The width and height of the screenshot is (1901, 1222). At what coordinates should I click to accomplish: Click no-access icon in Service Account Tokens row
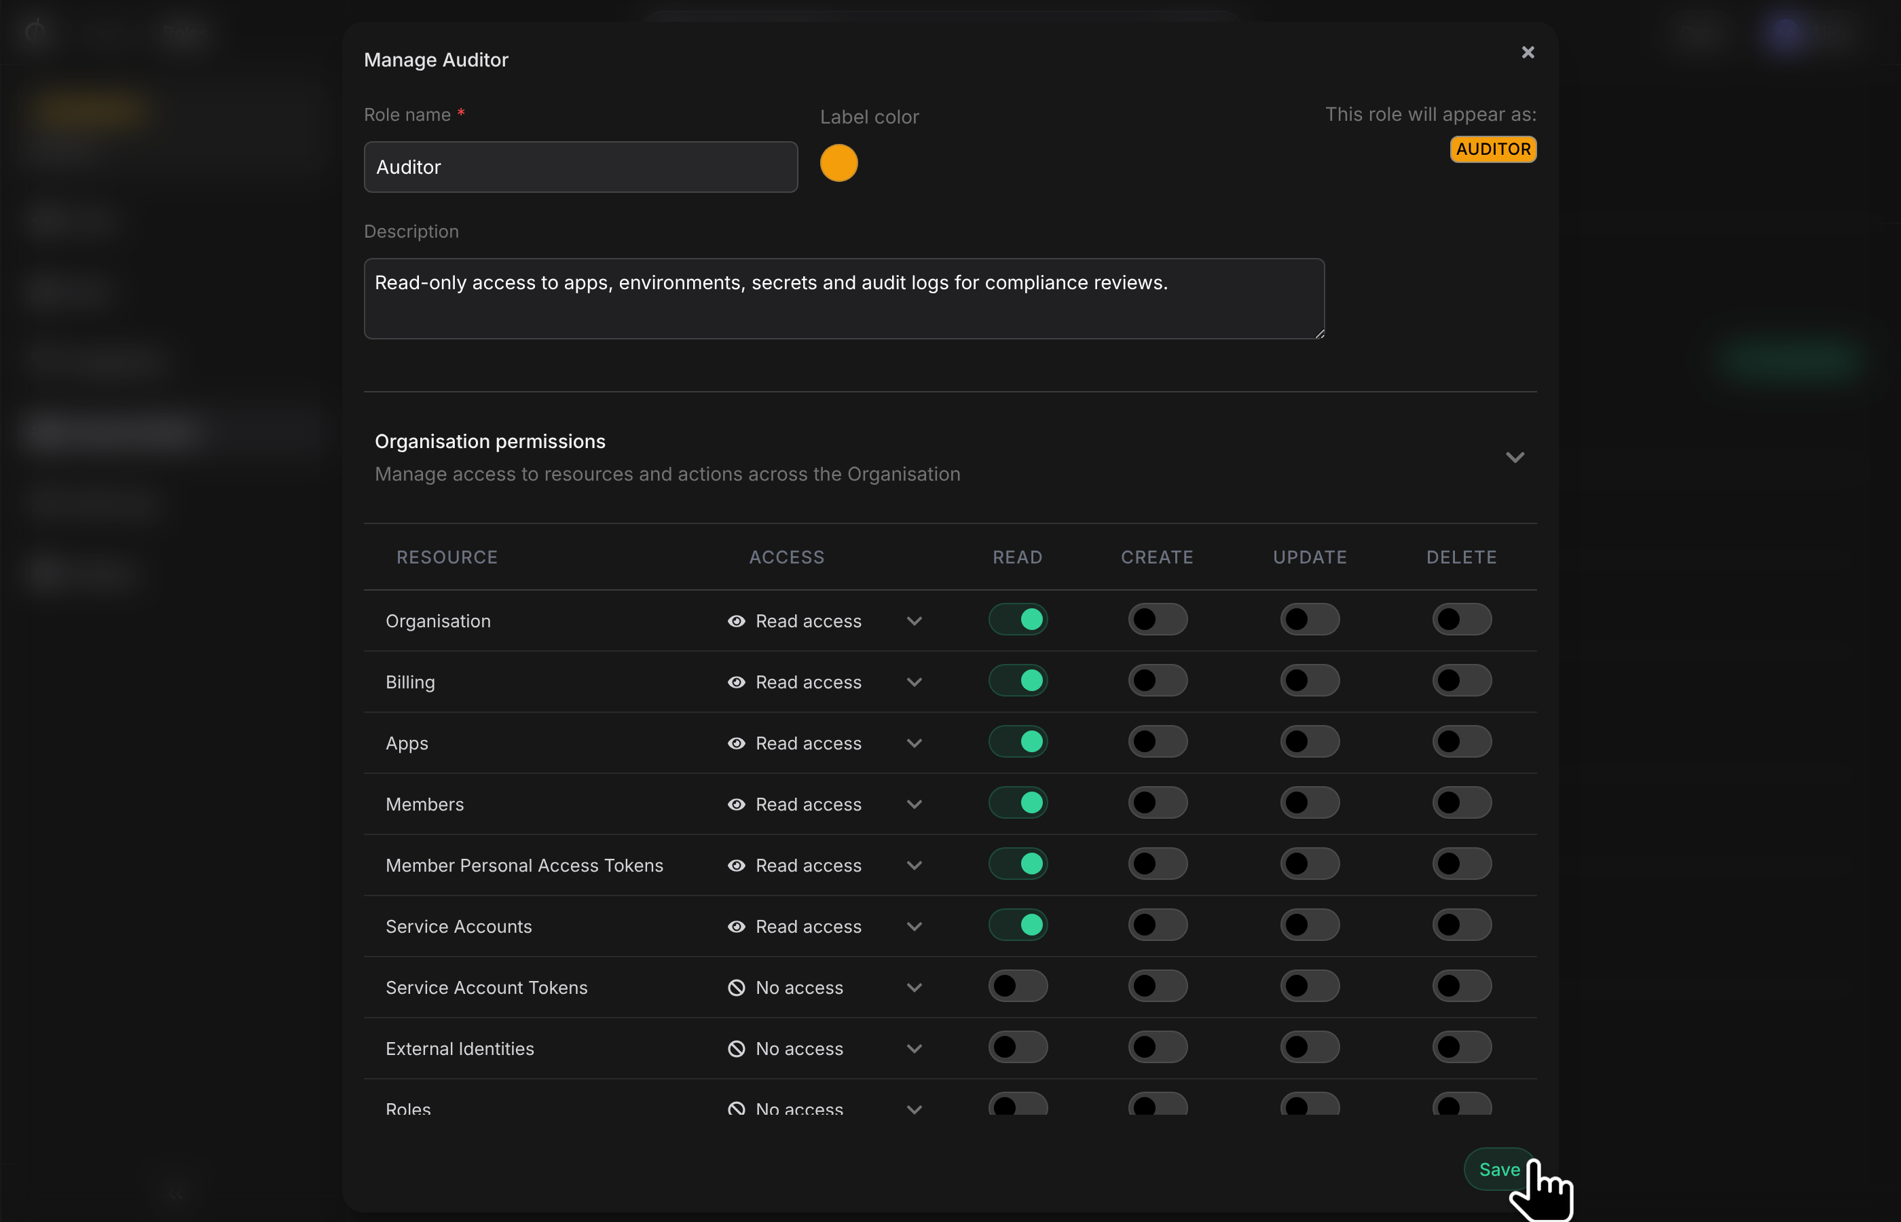[736, 988]
